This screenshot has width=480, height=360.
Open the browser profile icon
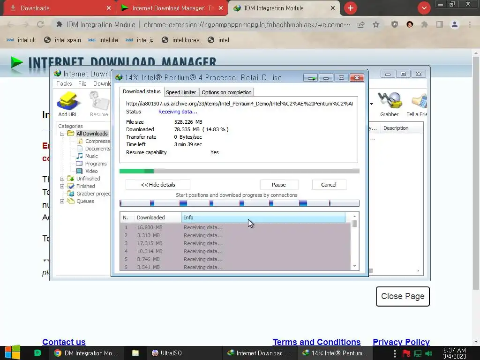click(x=455, y=24)
